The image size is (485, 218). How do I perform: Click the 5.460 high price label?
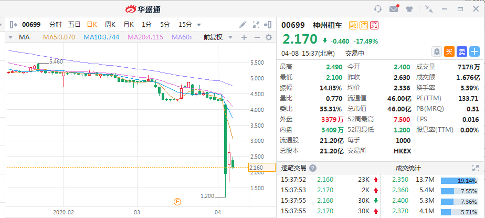point(56,61)
